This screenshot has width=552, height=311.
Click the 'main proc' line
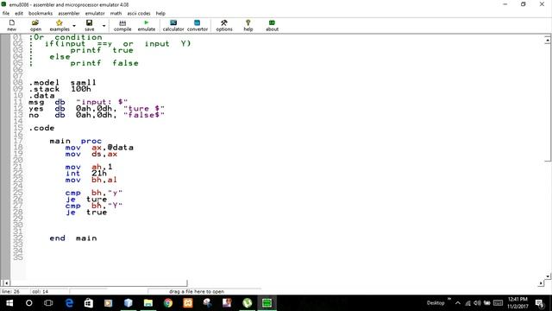coord(75,141)
